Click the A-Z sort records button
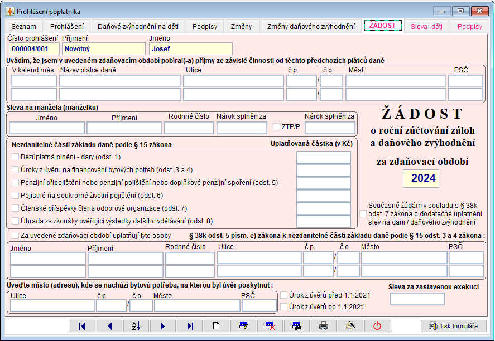The height and width of the screenshot is (341, 495). click(136, 326)
